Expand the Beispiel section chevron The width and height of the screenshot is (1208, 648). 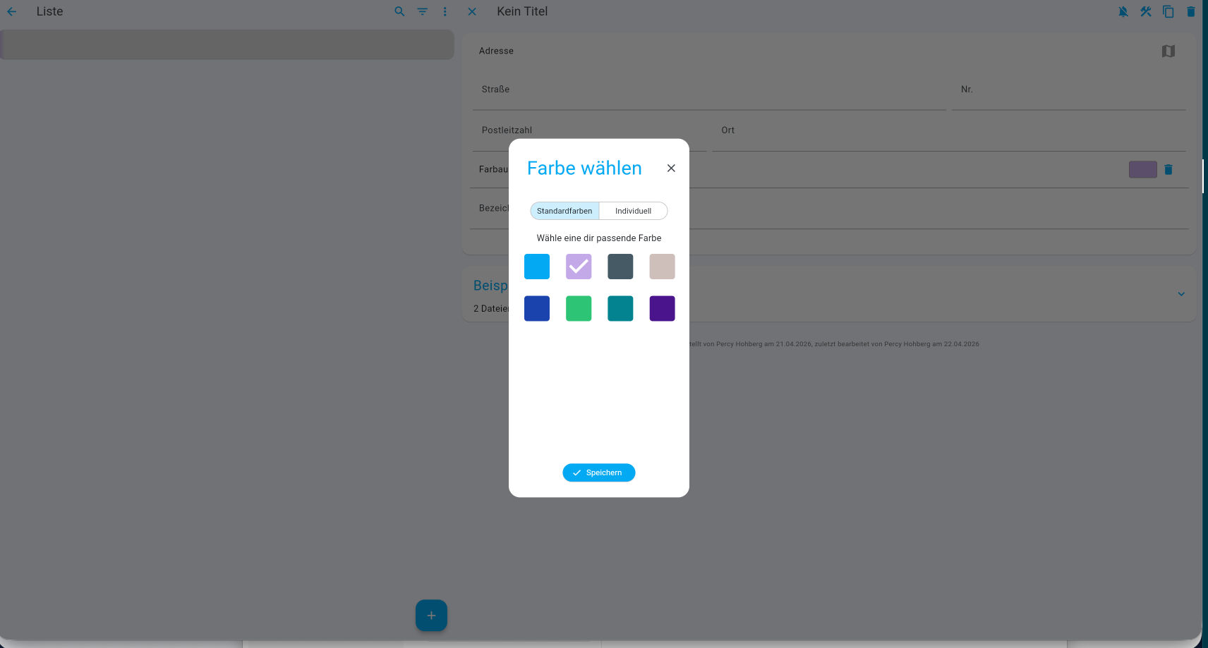(1181, 294)
